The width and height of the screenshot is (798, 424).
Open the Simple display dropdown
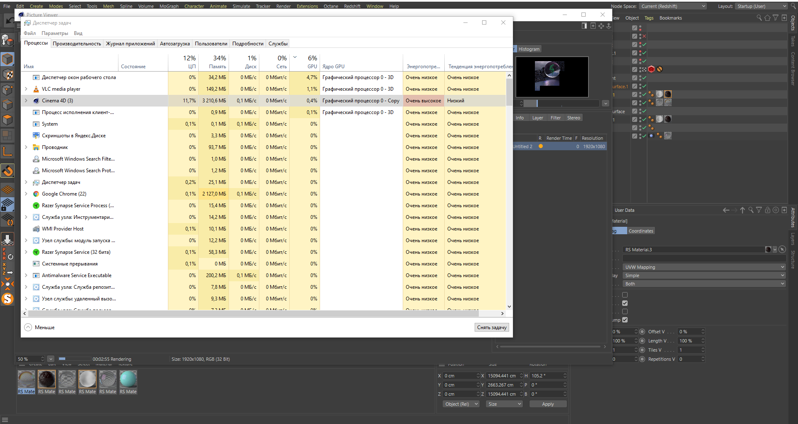704,275
